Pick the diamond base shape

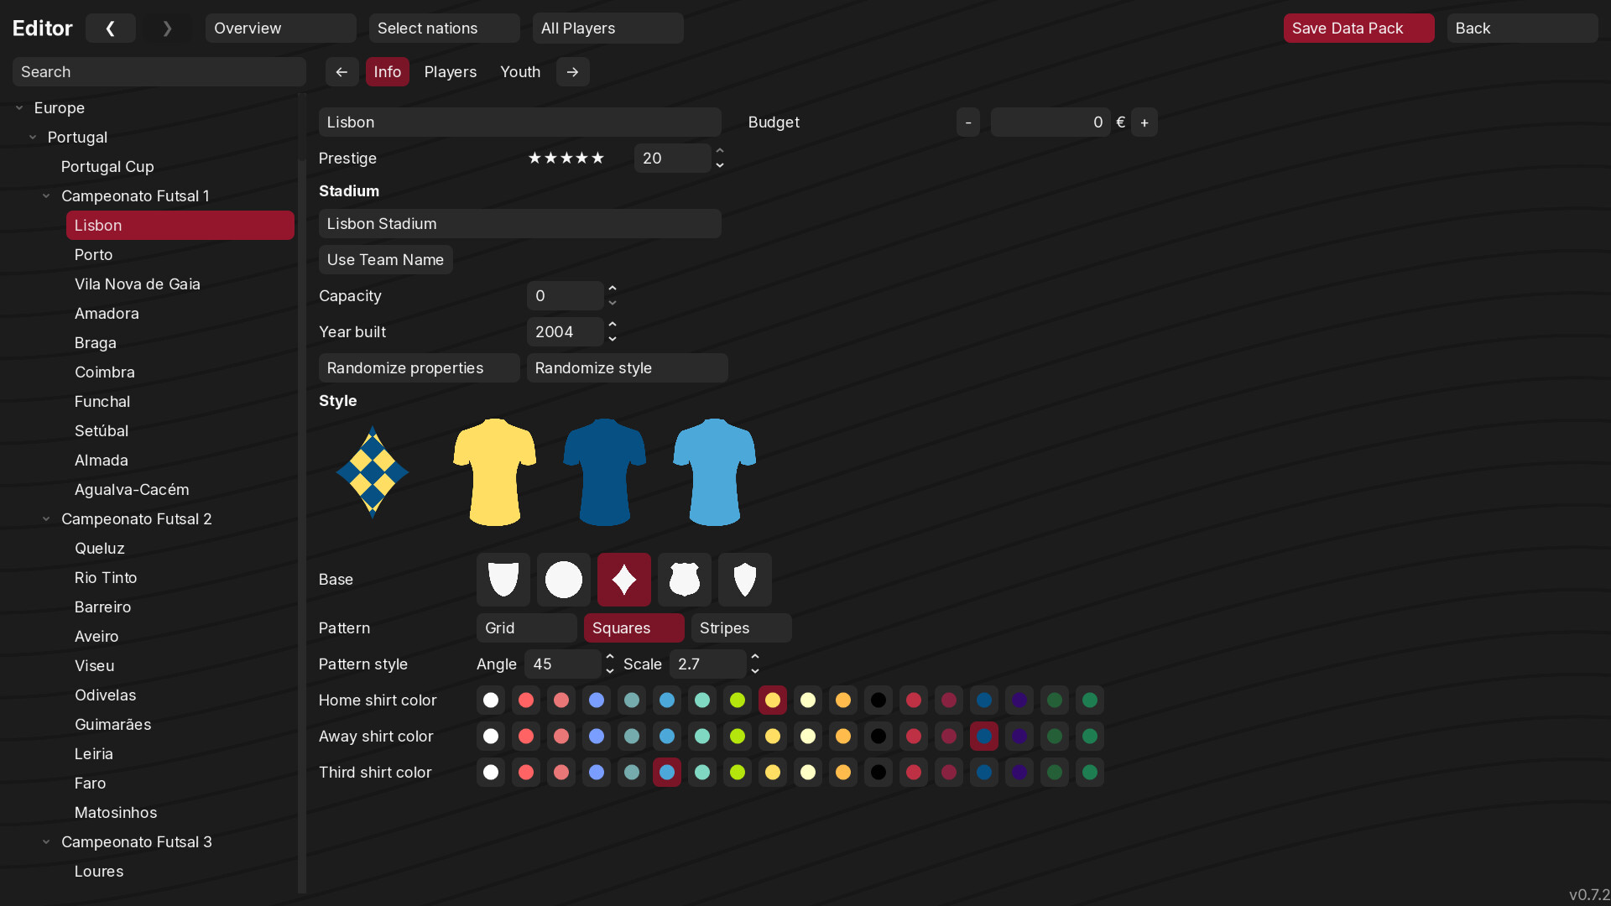tap(623, 579)
